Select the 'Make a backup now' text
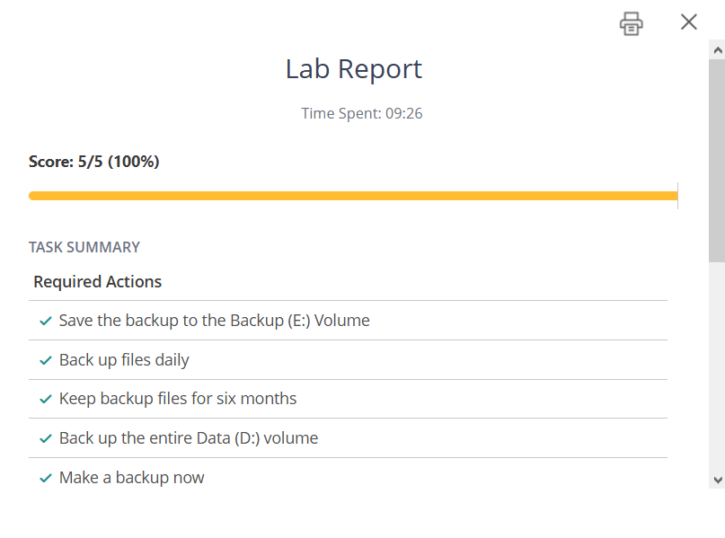The image size is (725, 538). click(132, 478)
